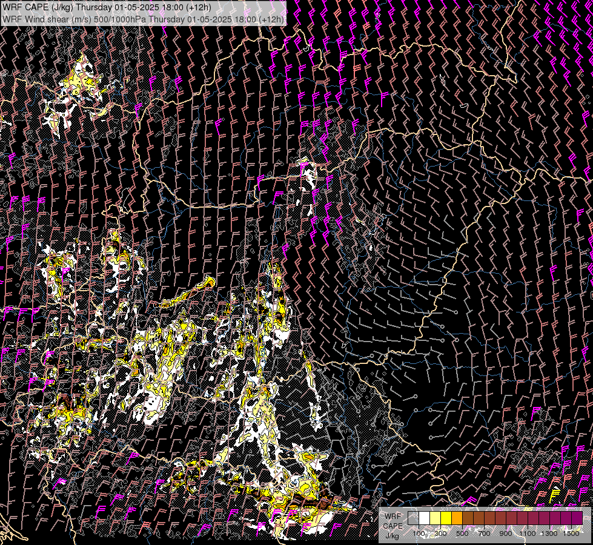Pick the gray below-100 CAPE legend swatch
593x545 pixels.
[413, 518]
